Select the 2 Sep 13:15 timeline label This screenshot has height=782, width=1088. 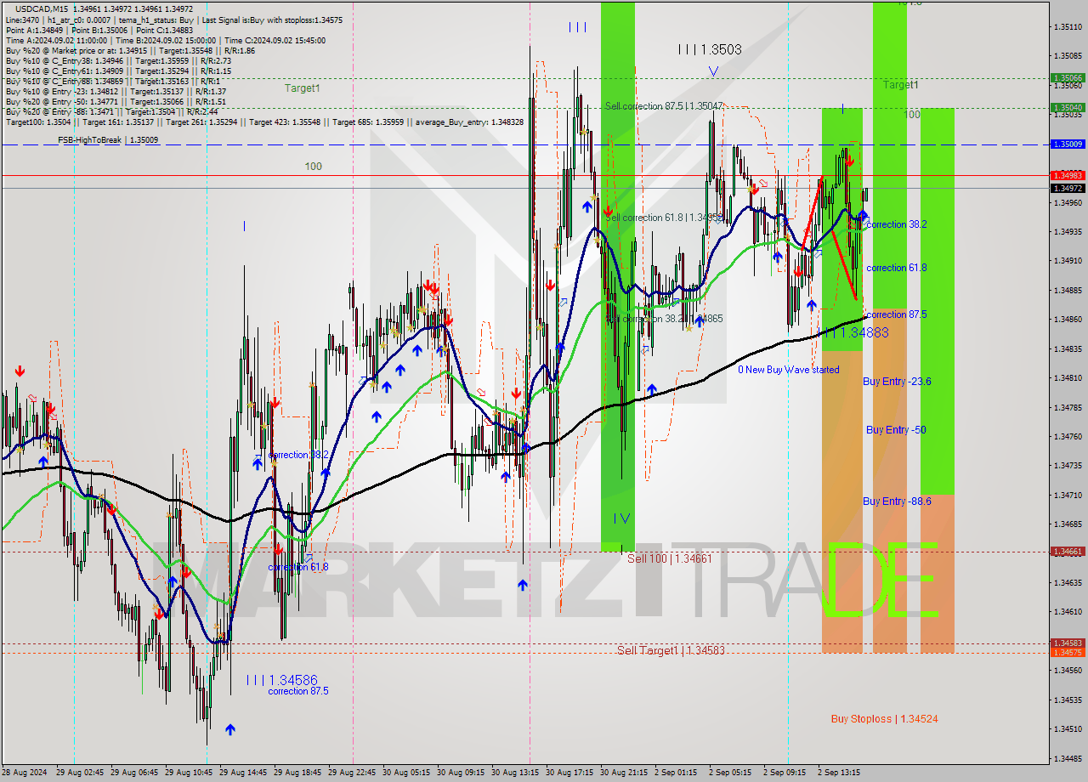pos(840,772)
